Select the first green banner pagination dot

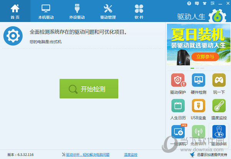point(192,68)
